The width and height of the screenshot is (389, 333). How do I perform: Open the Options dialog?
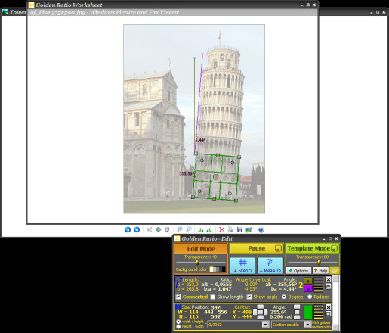coord(298,271)
